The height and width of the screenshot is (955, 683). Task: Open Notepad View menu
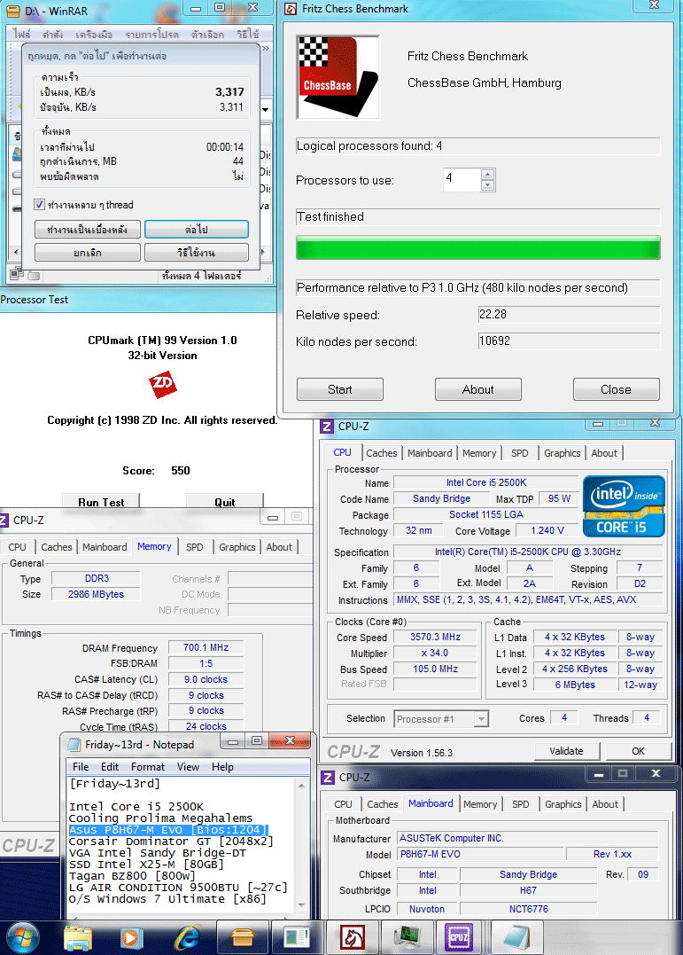tap(188, 767)
